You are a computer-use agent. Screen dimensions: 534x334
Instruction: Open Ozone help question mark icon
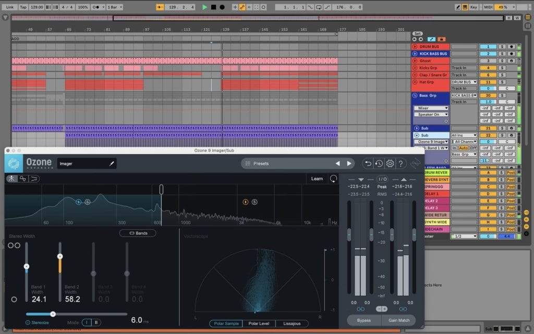pos(400,163)
